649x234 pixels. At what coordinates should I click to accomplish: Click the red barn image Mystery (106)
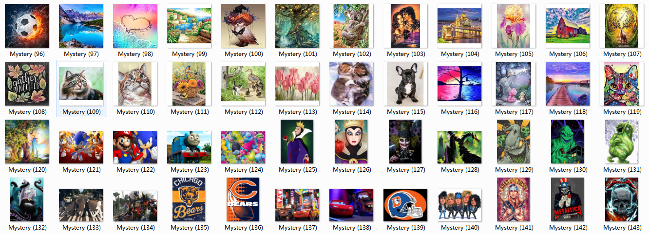[x=568, y=26]
